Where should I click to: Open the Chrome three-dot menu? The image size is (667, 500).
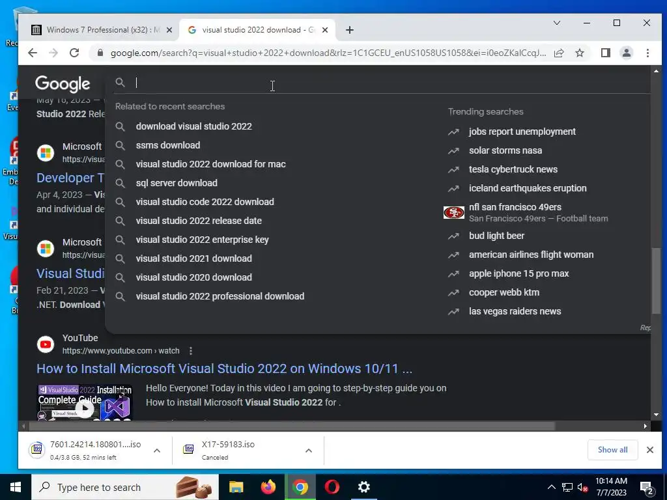pos(647,53)
